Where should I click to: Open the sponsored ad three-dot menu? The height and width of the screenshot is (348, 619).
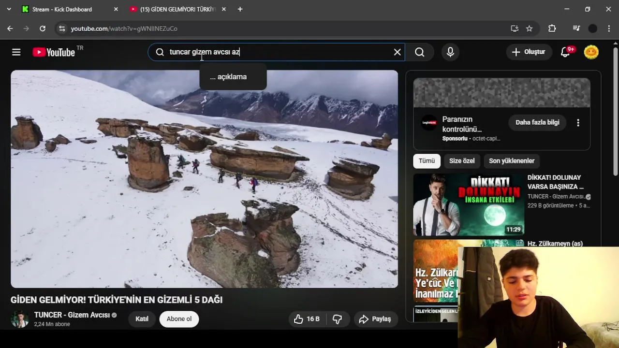tap(578, 123)
